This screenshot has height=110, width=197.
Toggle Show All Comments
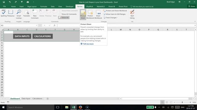coord(68,14)
